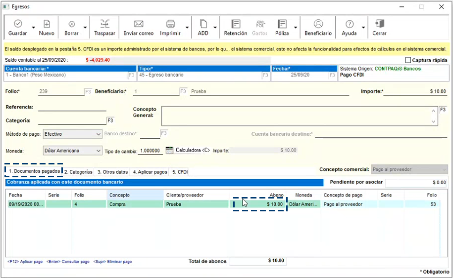453x278 pixels.
Task: Expand the Póliza dropdown arrow
Action: click(x=296, y=28)
